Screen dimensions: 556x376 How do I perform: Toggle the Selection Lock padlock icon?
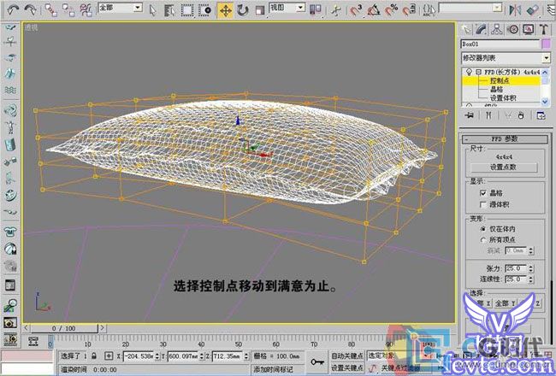coord(93,355)
